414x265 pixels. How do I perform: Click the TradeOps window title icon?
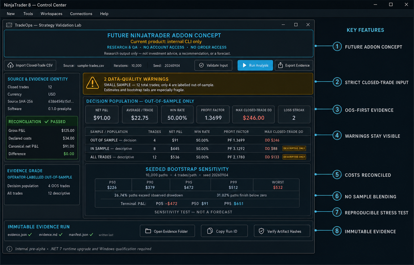point(9,25)
